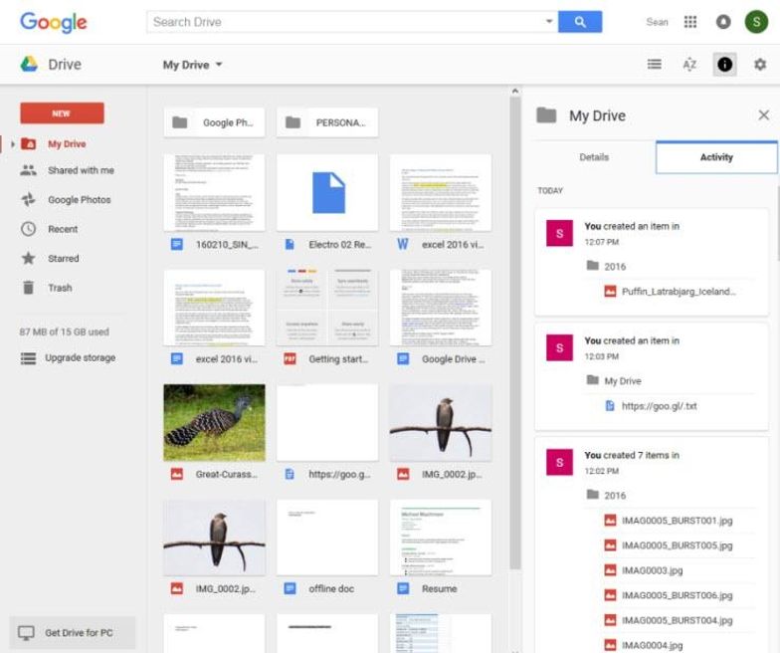Screen dimensions: 780x653
Task: Open the My Drive title dropdown
Action: (193, 66)
